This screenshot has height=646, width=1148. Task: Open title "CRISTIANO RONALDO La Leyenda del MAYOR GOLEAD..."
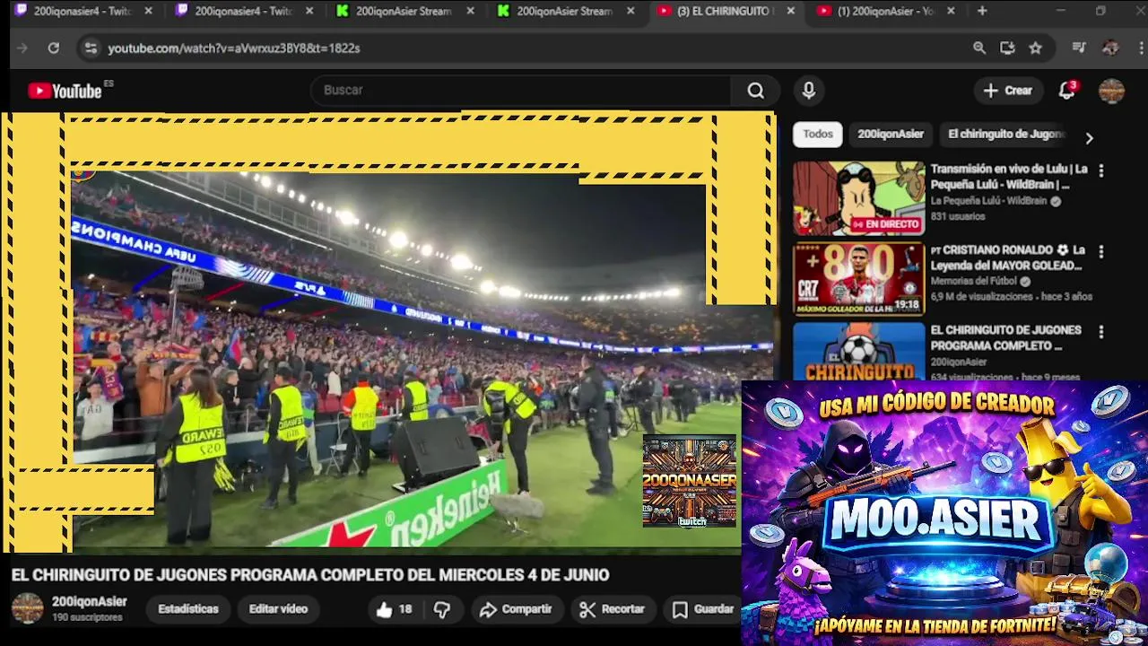1009,258
